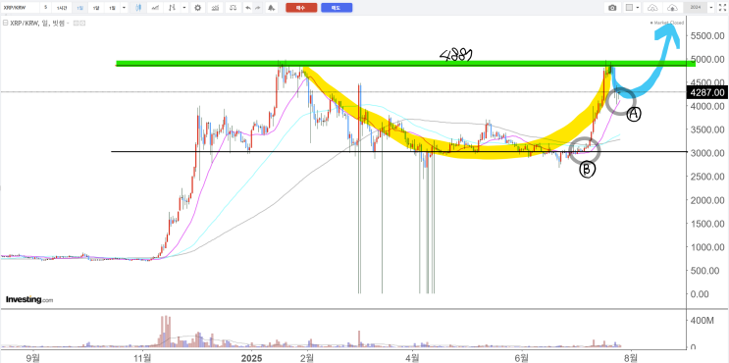Open the time interval dropdown arrow

(124, 8)
